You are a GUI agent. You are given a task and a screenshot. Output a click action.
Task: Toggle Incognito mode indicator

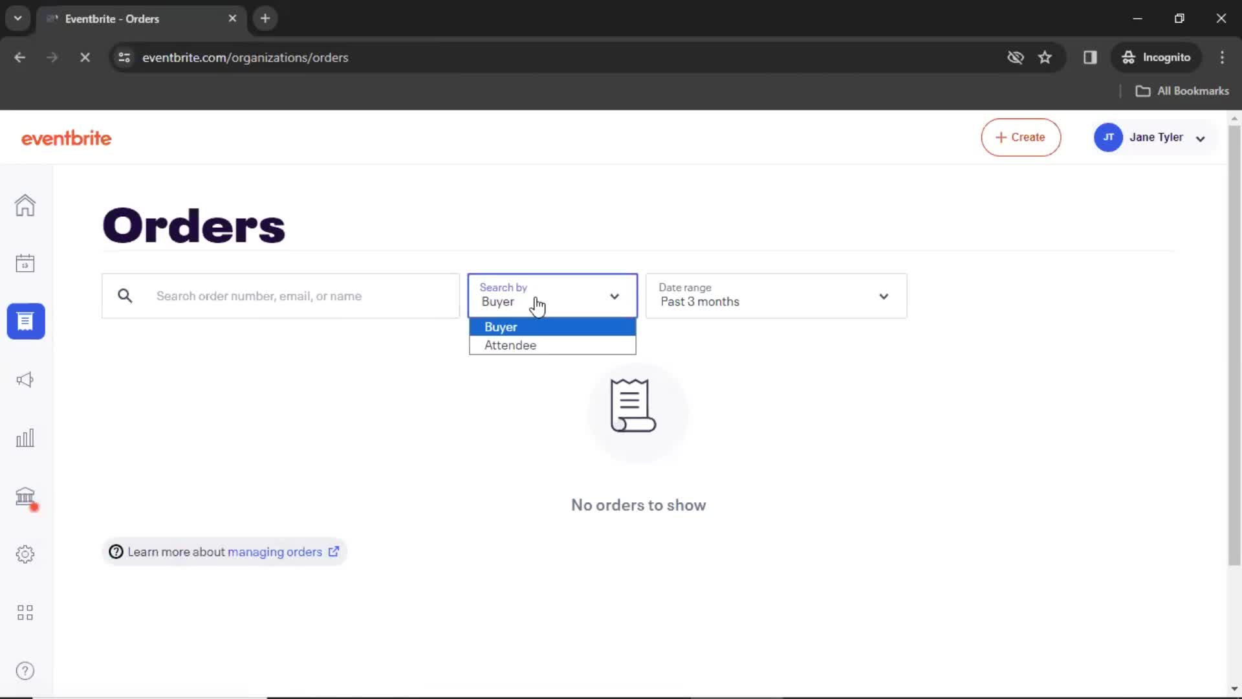[1157, 57]
